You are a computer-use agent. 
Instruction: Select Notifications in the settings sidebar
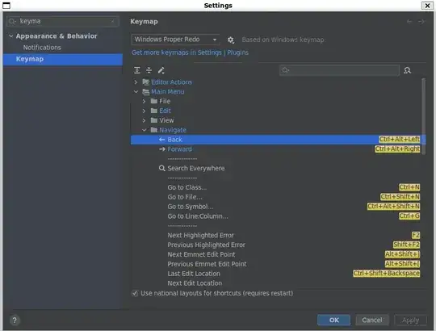(x=42, y=48)
